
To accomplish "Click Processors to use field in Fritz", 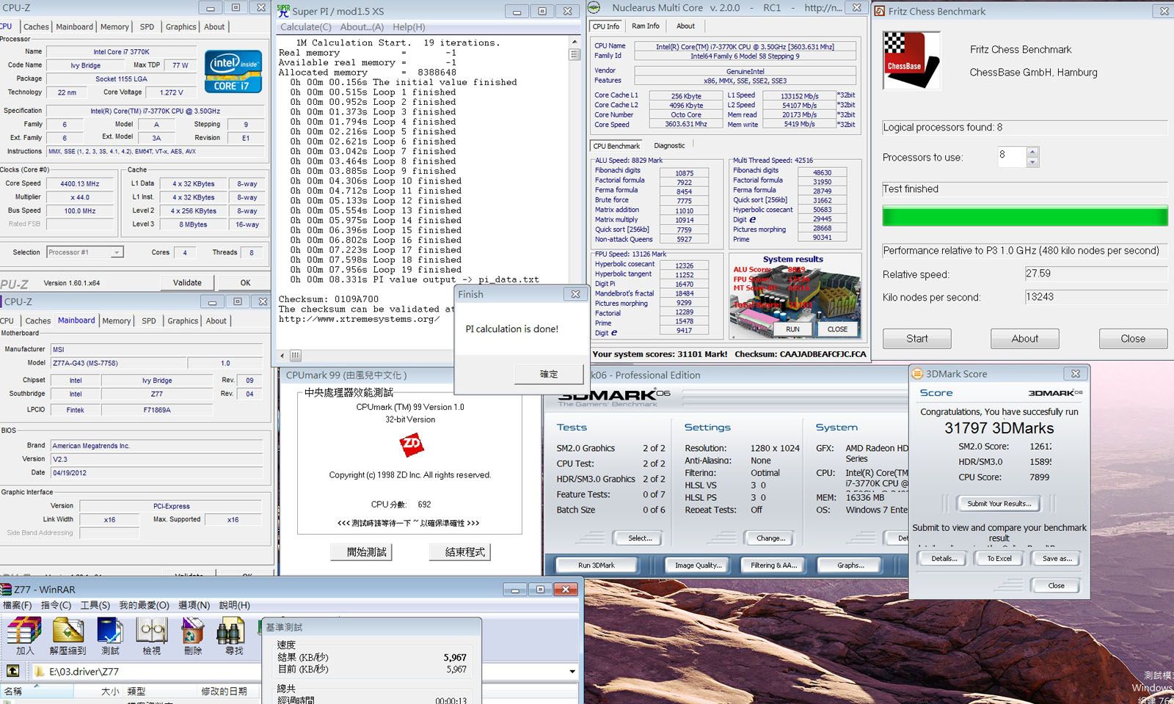I will tap(1010, 156).
